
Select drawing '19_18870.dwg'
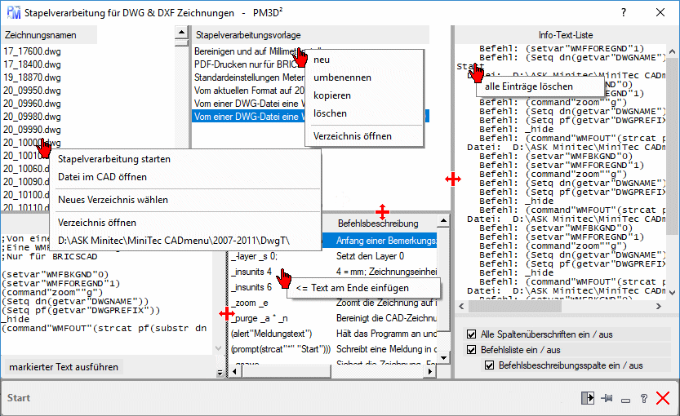[32, 77]
